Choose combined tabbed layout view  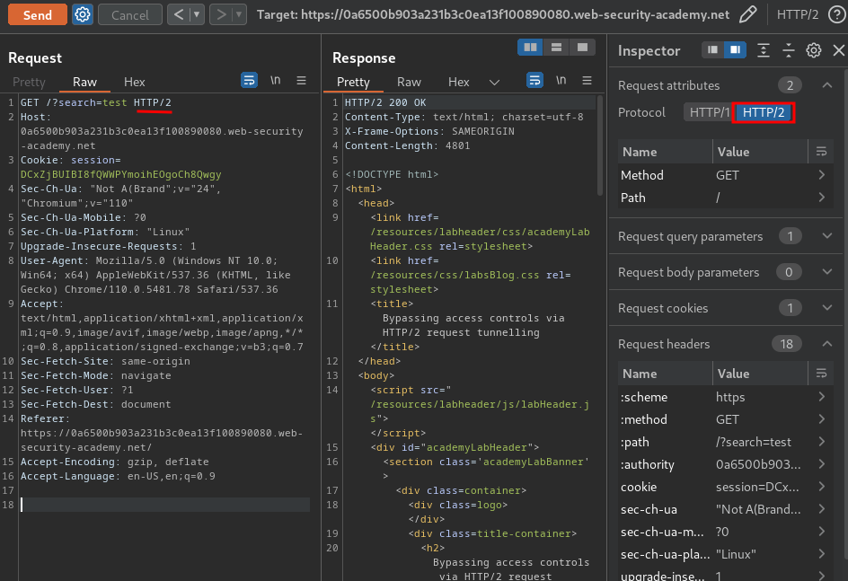(582, 48)
